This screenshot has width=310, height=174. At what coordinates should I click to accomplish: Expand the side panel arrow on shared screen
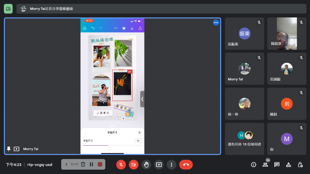coord(142,99)
